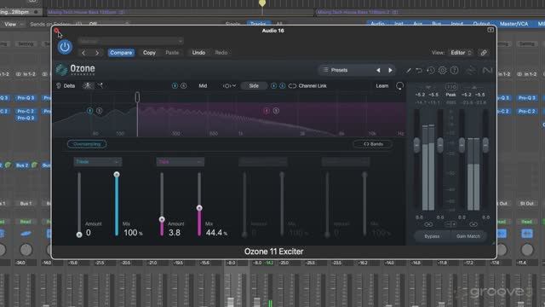Click the icon right of Delta

point(88,85)
